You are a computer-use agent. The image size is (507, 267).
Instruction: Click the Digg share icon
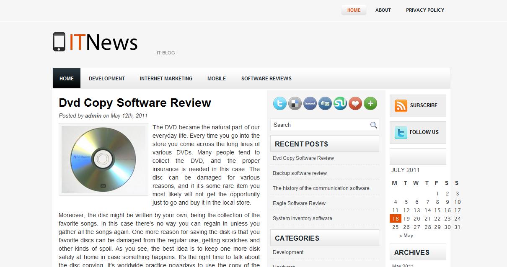[x=325, y=103]
